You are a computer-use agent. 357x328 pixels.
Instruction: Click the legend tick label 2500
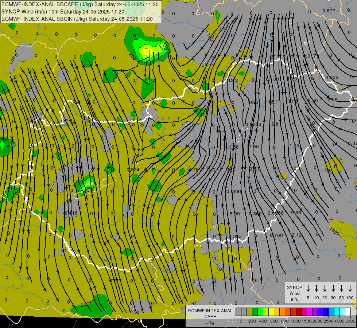[329, 321]
